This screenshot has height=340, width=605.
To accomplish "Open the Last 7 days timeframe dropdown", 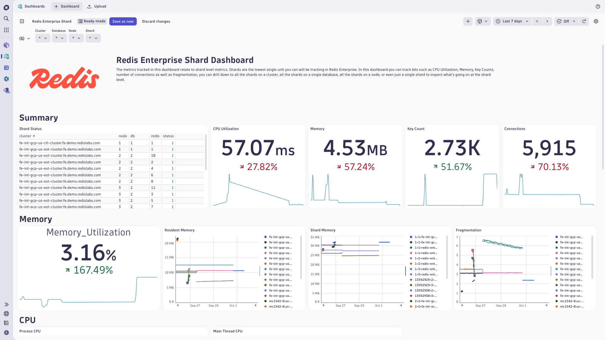I will click(512, 21).
